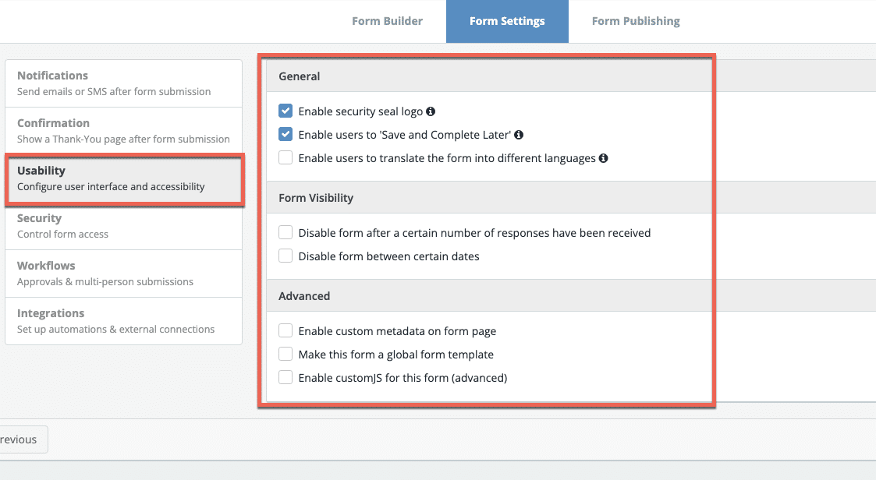Select the Form Settings tab
The width and height of the screenshot is (876, 480).
(507, 21)
